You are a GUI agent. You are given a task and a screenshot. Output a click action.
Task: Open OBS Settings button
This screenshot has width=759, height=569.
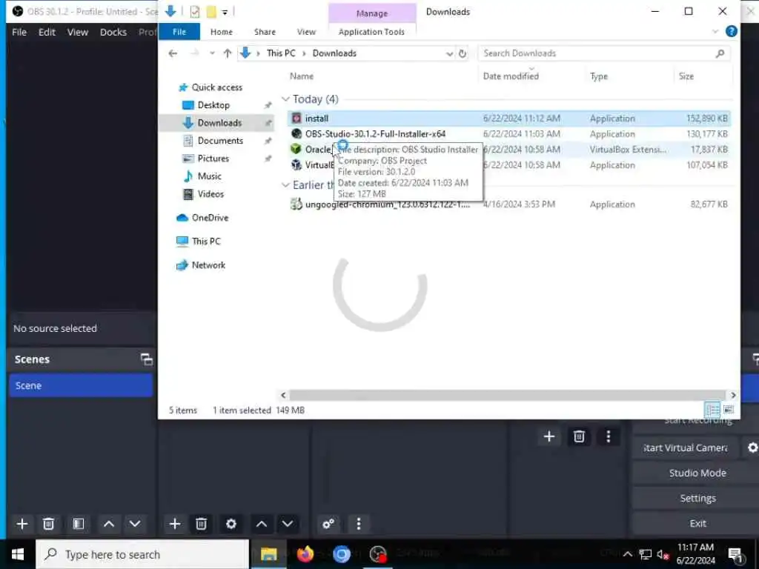[697, 498]
